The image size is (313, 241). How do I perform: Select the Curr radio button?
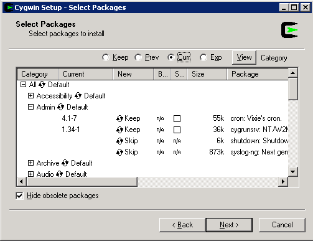coord(171,57)
